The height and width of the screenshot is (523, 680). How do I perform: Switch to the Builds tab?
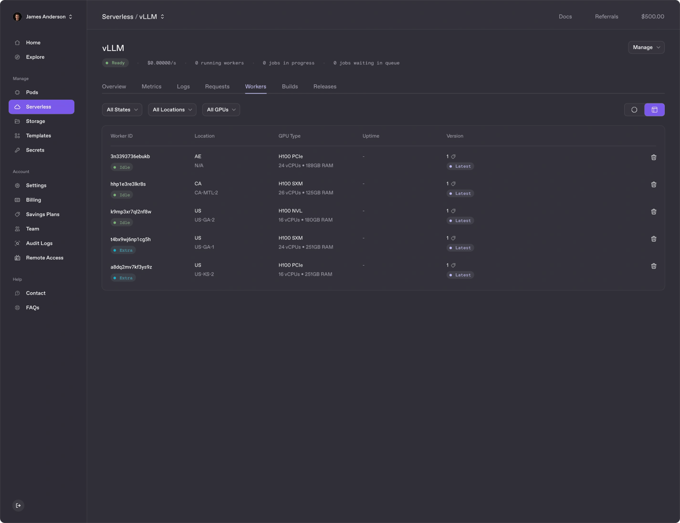290,87
